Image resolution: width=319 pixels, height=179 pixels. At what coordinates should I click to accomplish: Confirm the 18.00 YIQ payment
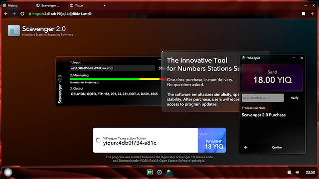[277, 147]
